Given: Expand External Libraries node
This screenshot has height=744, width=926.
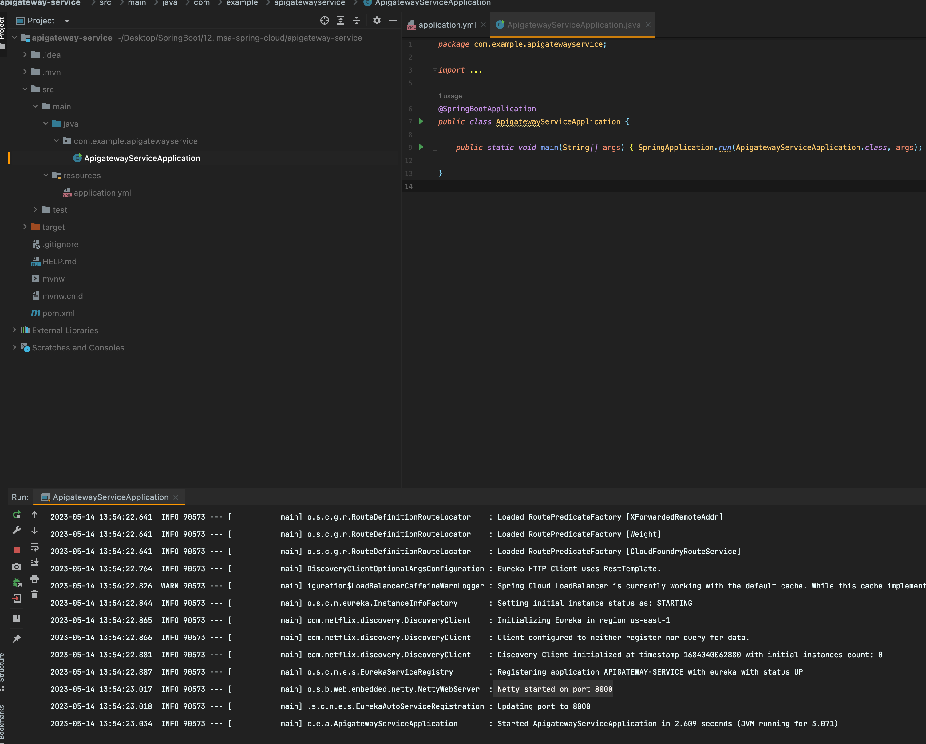Looking at the screenshot, I should coord(14,330).
